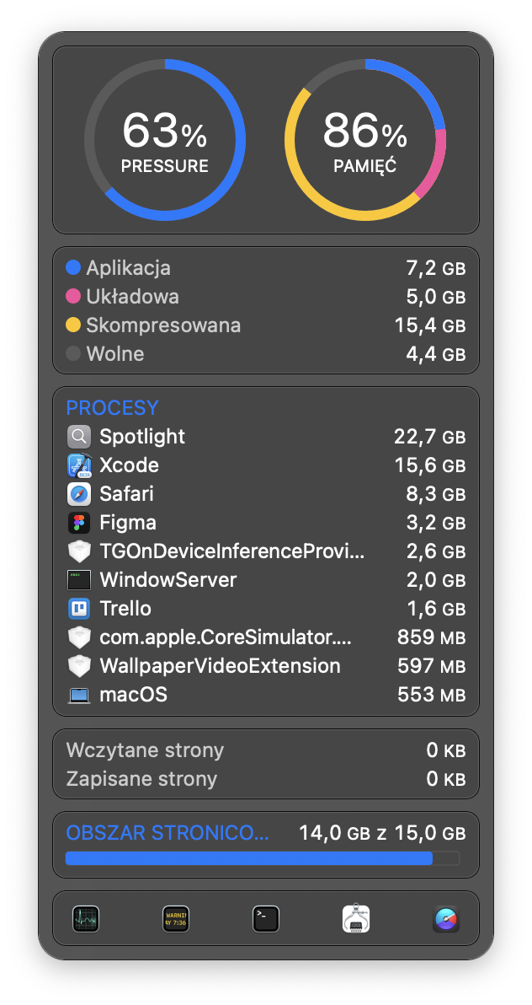The image size is (532, 1005).
Task: Open the iStat Menus gauge icon
Action: click(x=446, y=918)
